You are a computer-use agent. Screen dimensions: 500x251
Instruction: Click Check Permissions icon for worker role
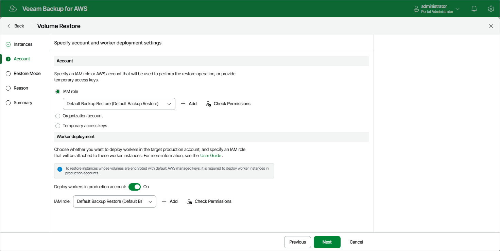[190, 201]
